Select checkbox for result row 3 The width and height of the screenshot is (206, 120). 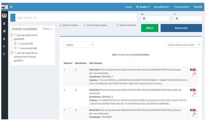tap(76, 110)
